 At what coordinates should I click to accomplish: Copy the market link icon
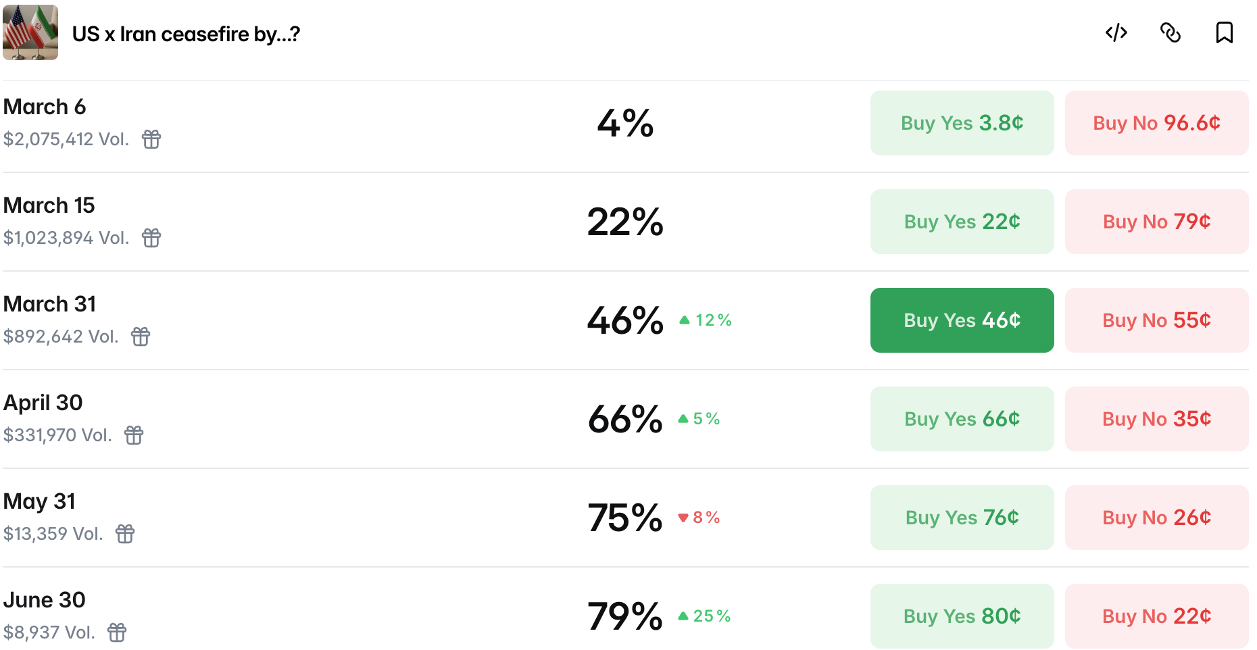point(1170,32)
